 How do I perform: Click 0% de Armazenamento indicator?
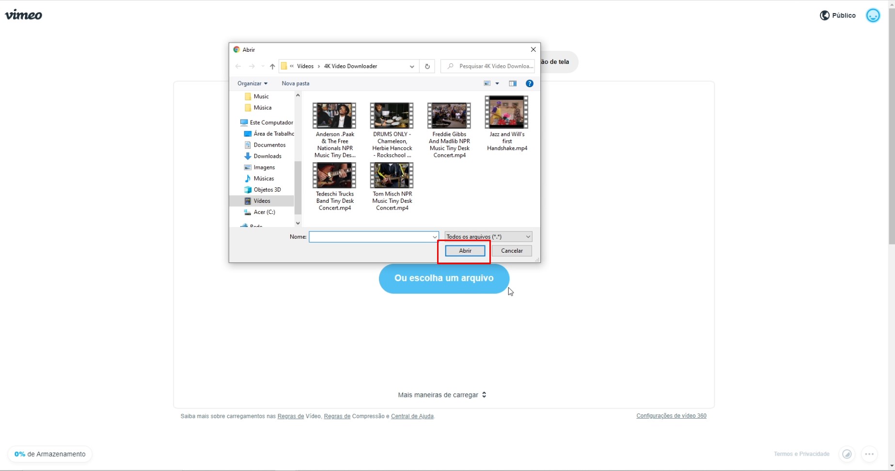click(x=50, y=454)
